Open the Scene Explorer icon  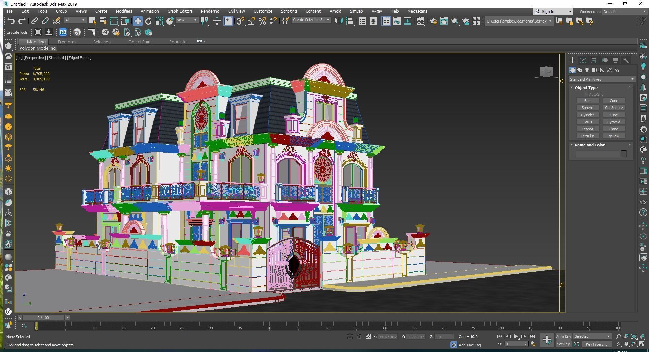coord(362,21)
